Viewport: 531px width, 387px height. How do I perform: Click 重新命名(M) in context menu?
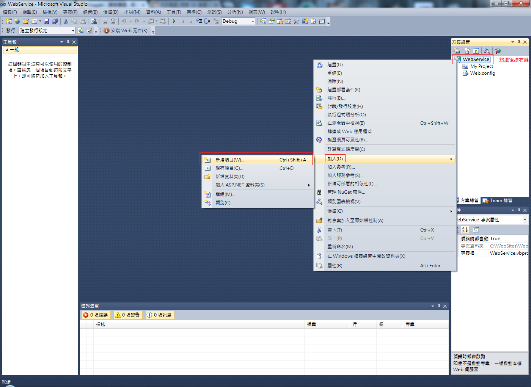pos(385,247)
